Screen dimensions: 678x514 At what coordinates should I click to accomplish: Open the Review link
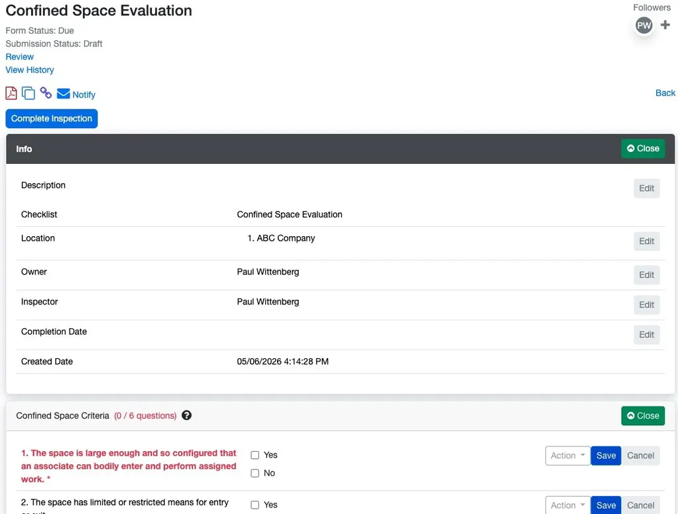click(x=19, y=56)
